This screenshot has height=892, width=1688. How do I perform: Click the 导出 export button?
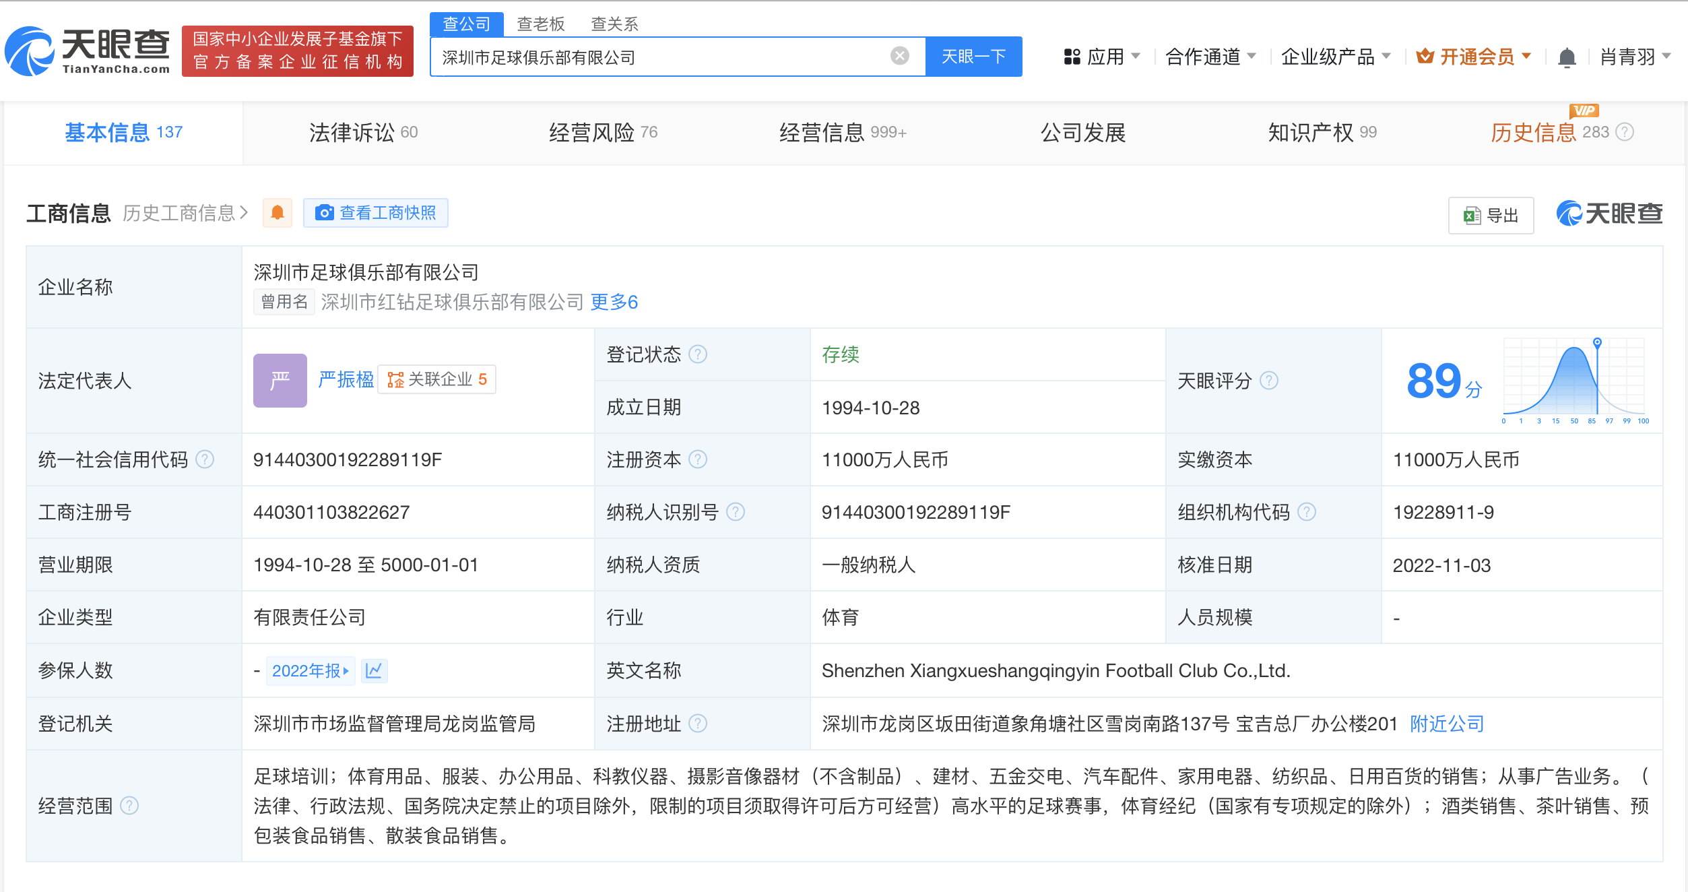pyautogui.click(x=1491, y=215)
